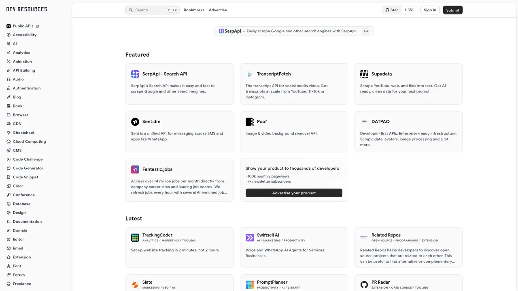The width and height of the screenshot is (518, 291).
Task: Click the Poof logo icon
Action: point(250,122)
